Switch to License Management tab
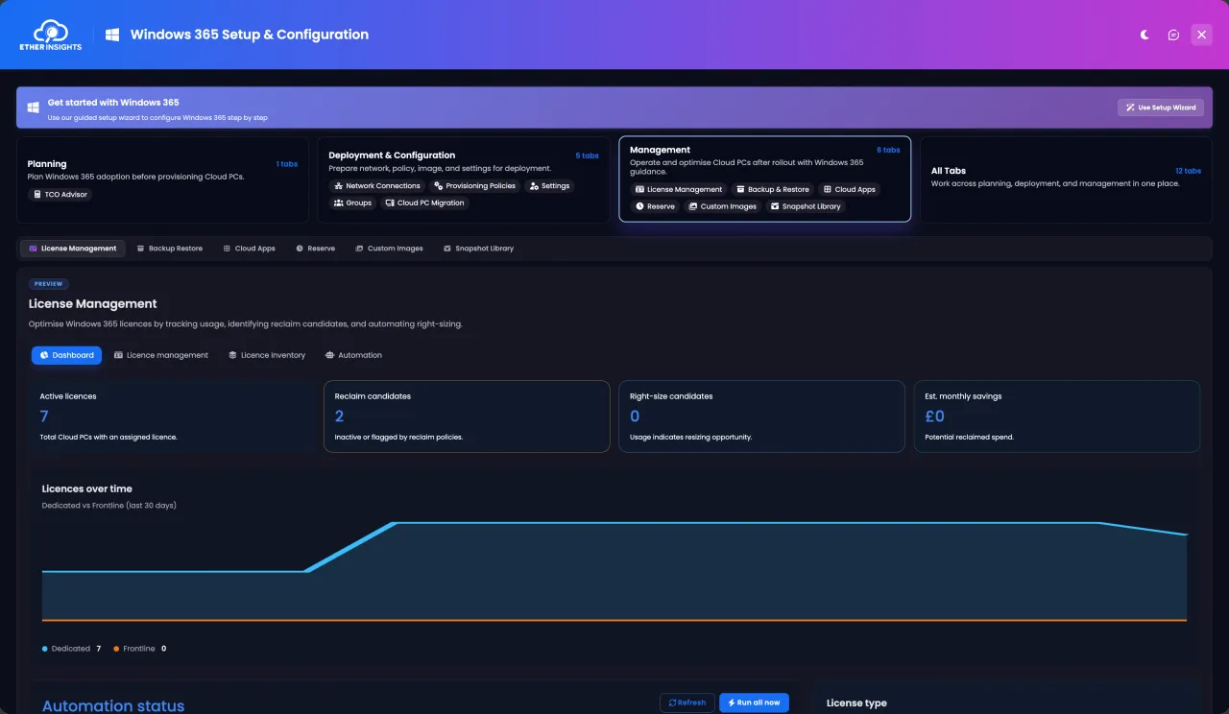This screenshot has width=1229, height=714. point(73,249)
